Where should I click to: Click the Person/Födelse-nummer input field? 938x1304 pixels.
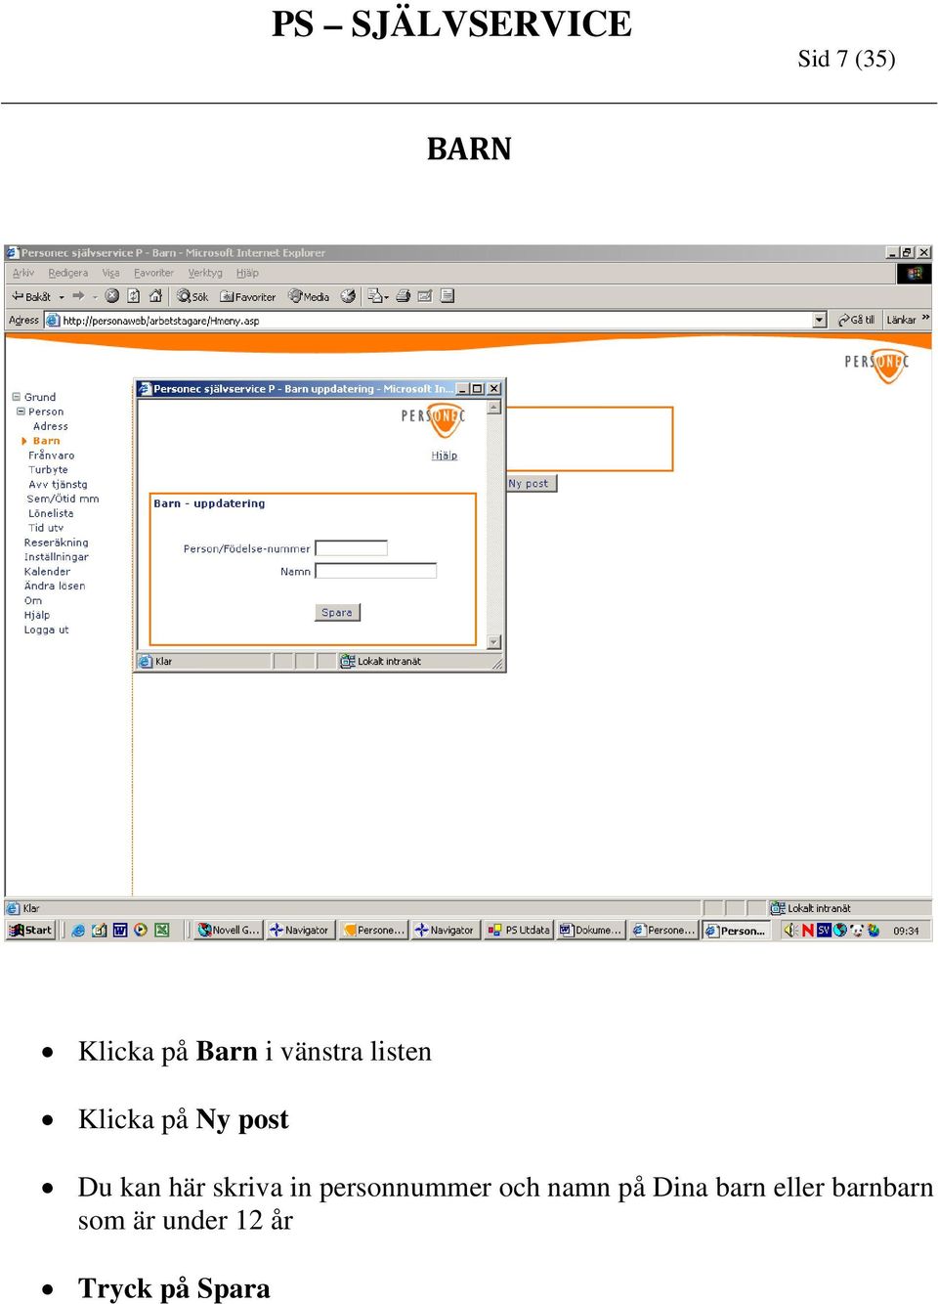pyautogui.click(x=352, y=548)
